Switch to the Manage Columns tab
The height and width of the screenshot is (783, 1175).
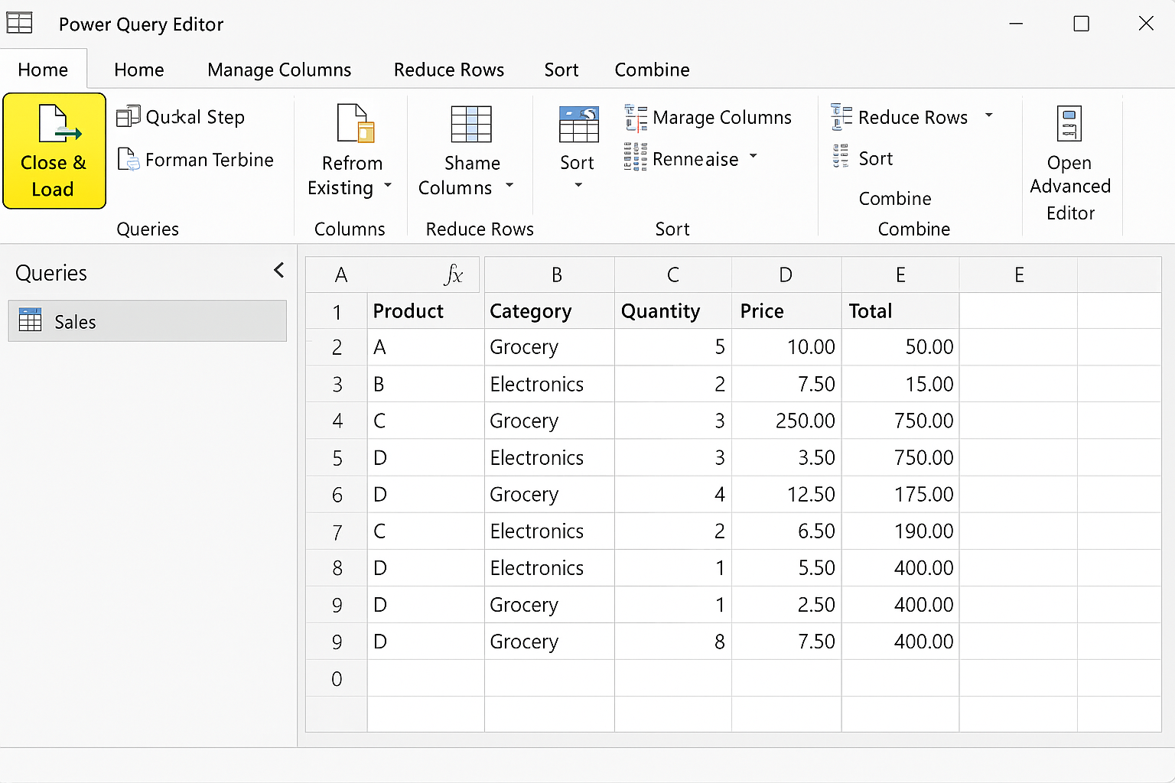(x=279, y=70)
